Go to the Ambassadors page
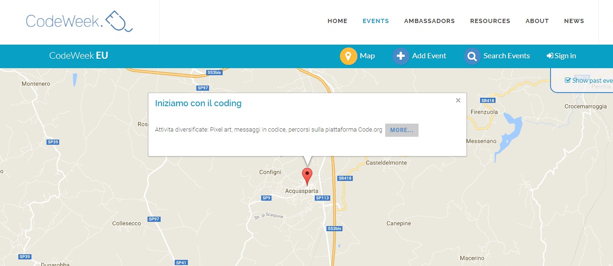The height and width of the screenshot is (266, 613). tap(429, 21)
